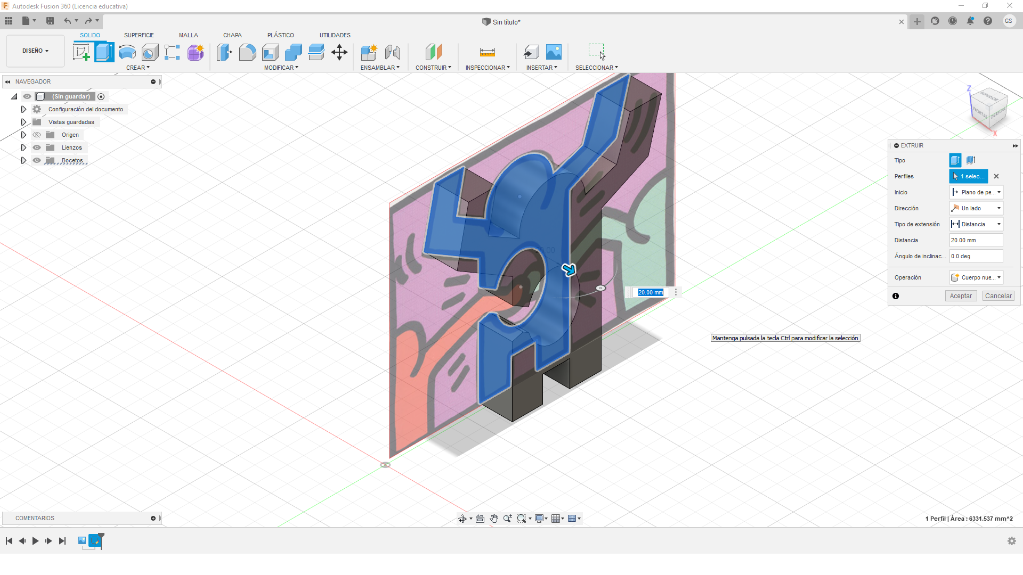
Task: Select the Construct plane icon
Action: (x=434, y=52)
